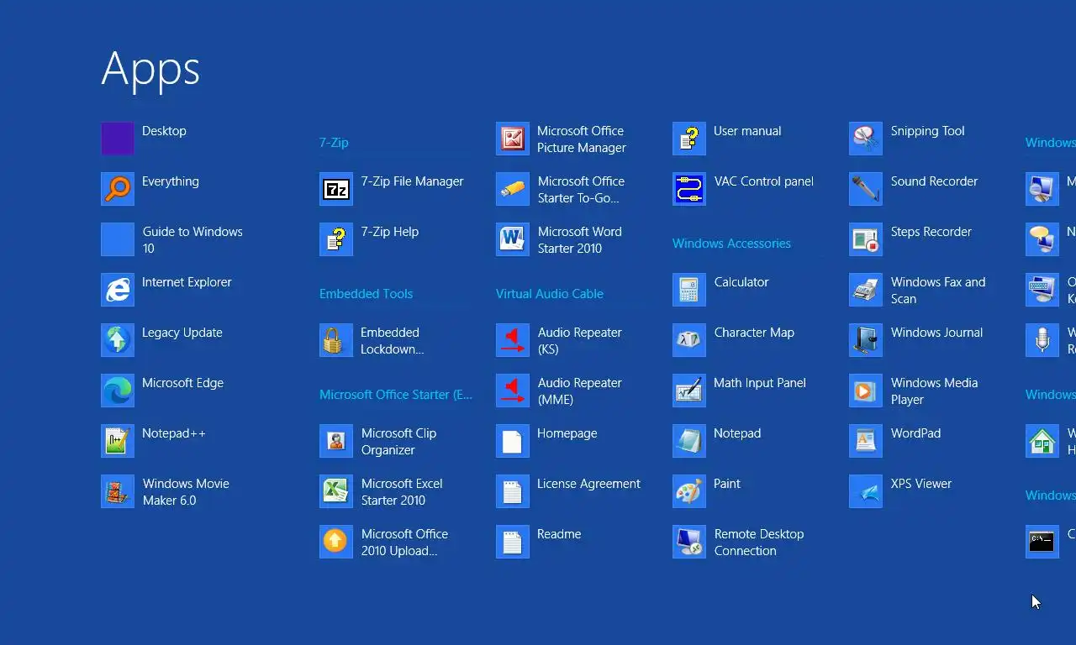Select the Windows Accessories group header
The height and width of the screenshot is (645, 1076).
click(x=731, y=244)
